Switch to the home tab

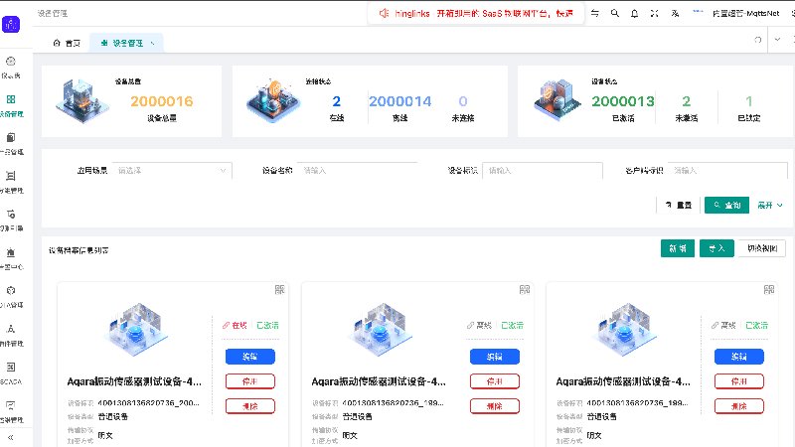point(67,43)
